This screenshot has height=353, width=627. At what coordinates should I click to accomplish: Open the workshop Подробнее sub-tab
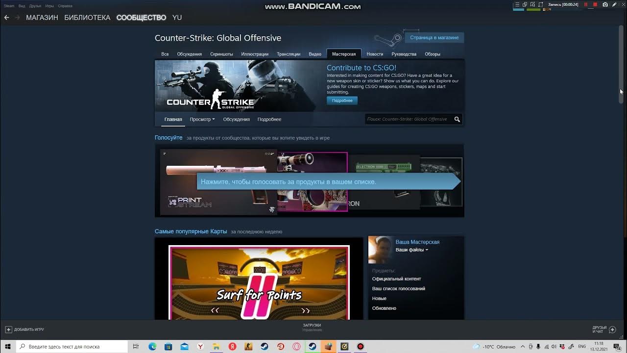point(269,119)
